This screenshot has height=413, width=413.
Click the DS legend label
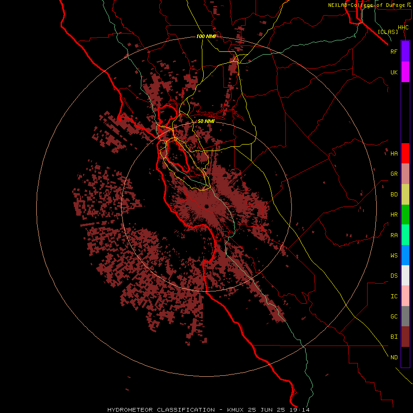click(394, 276)
